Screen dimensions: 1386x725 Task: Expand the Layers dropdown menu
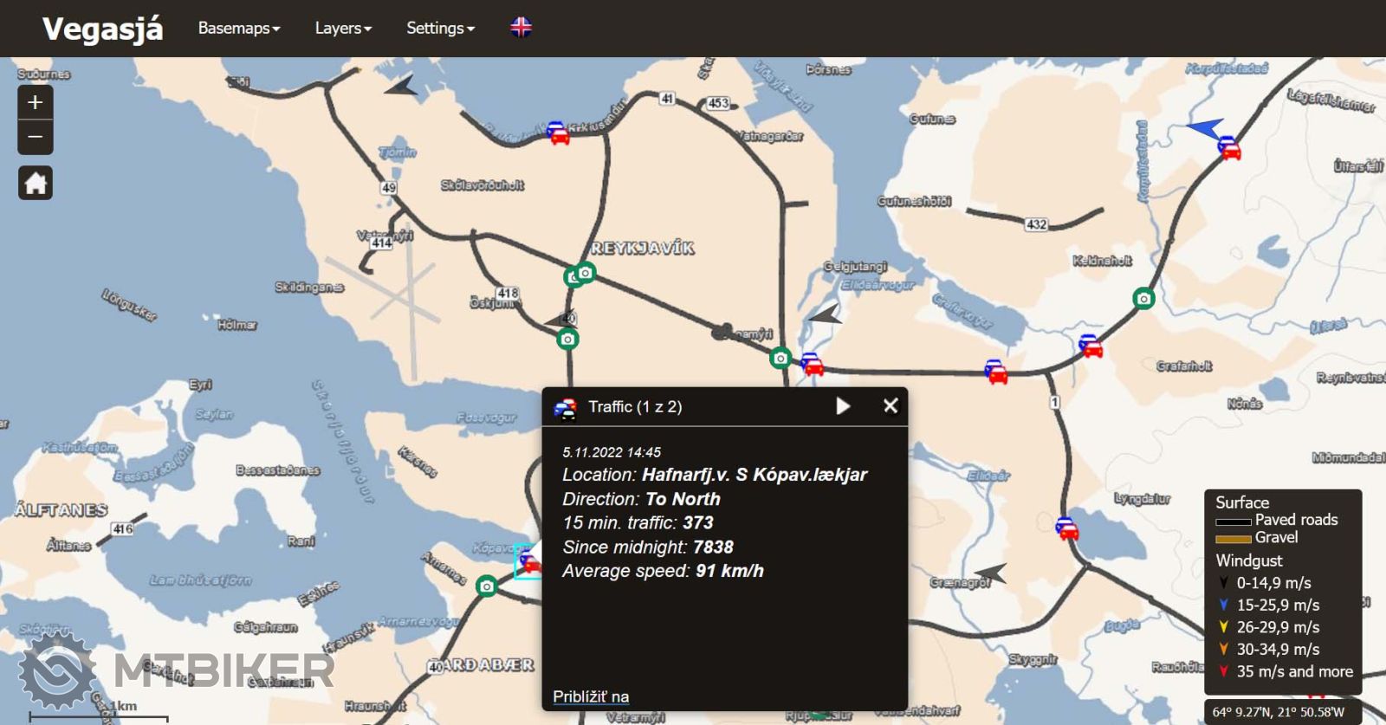click(x=342, y=28)
